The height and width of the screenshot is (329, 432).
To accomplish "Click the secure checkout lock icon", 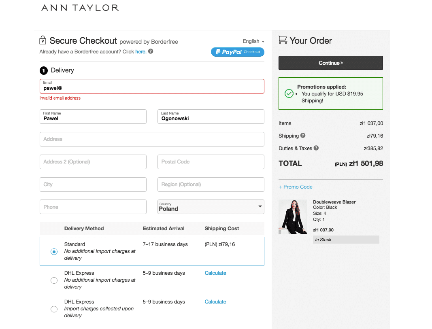I will [x=43, y=40].
